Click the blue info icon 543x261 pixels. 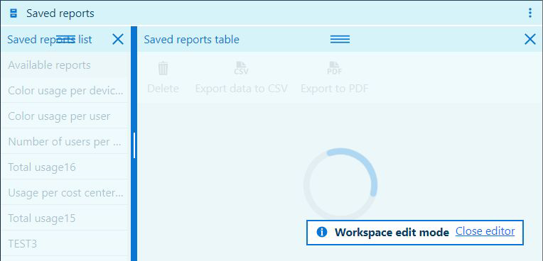[x=322, y=232]
